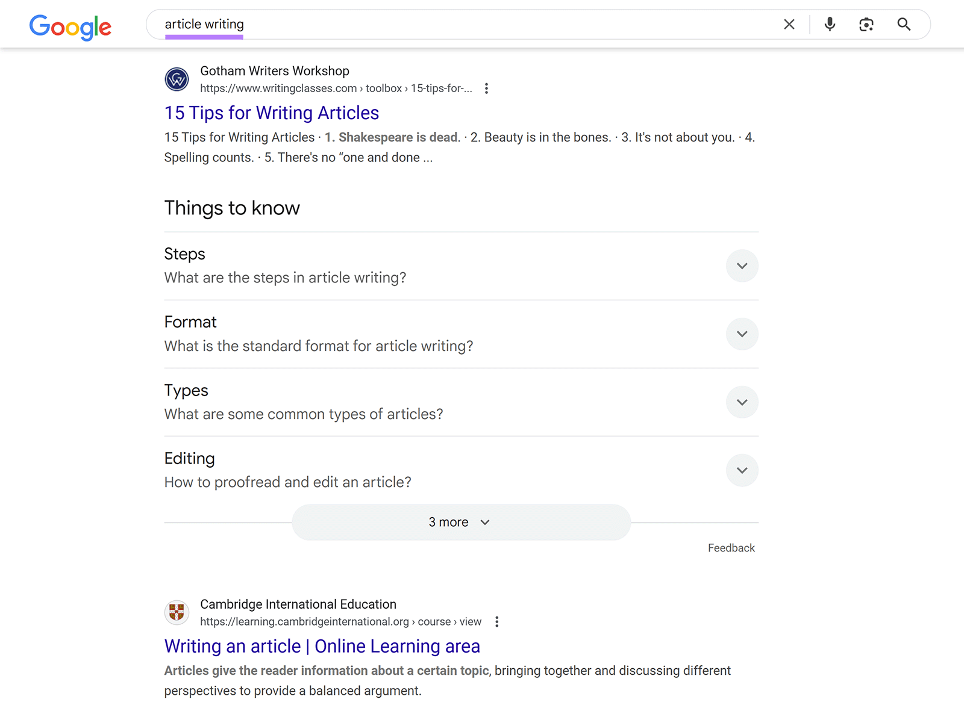Viewport: 964px width, 717px height.
Task: Click the search magnifier icon
Action: [x=904, y=24]
